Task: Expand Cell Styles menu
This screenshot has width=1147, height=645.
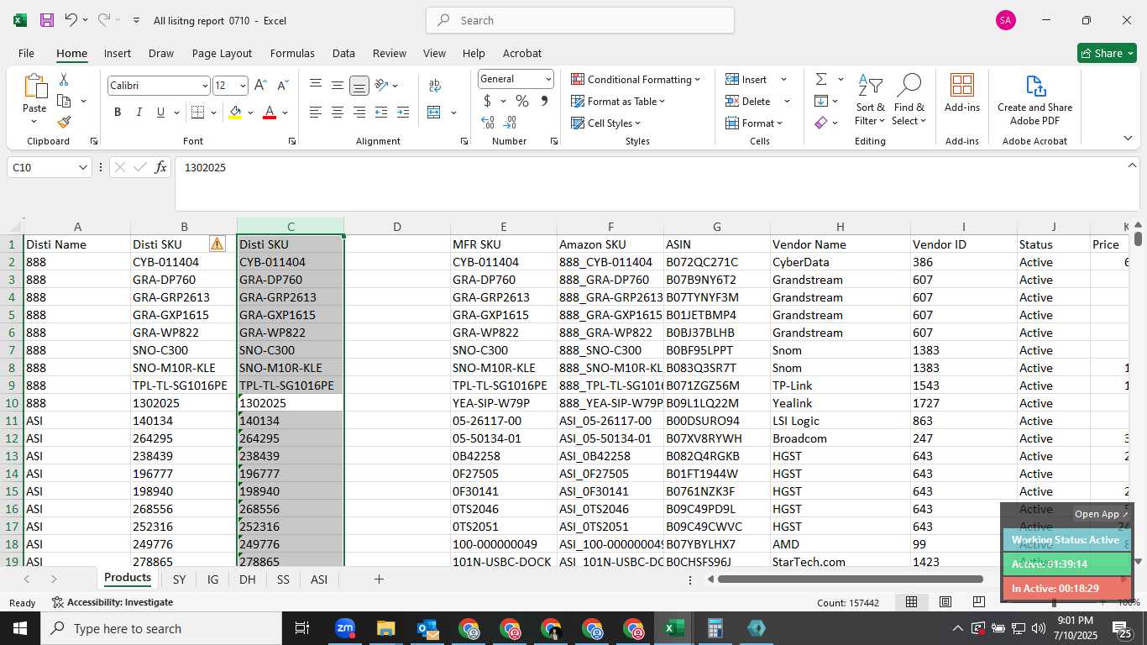Action: pos(605,123)
